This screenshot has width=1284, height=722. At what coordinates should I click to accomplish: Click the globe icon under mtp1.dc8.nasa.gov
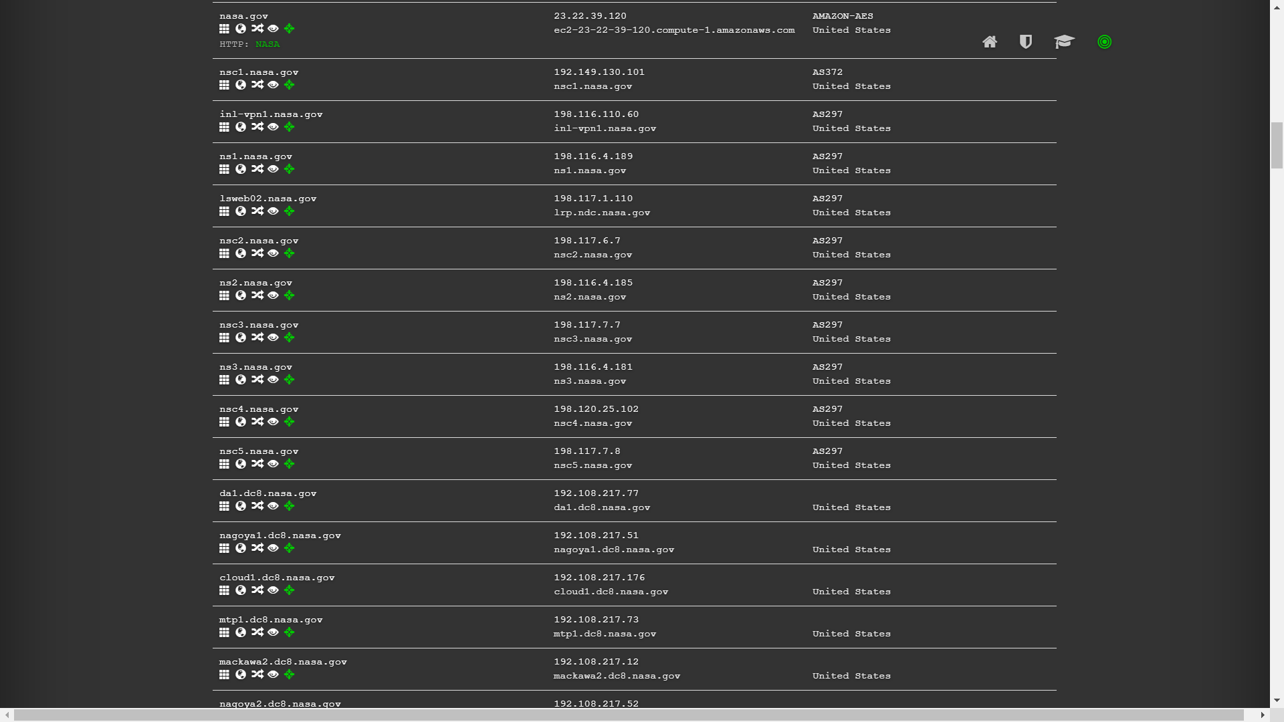tap(241, 632)
